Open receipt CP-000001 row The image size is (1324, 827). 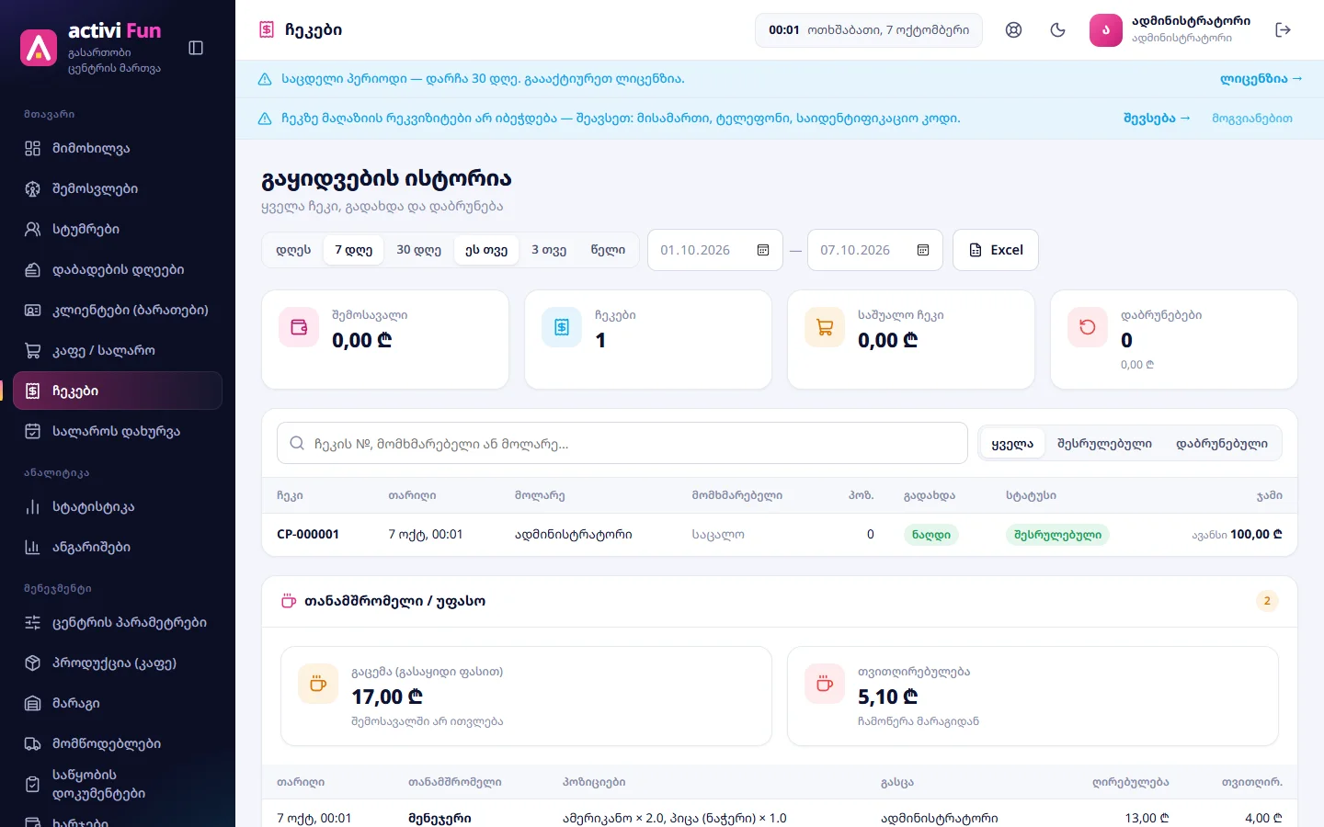point(780,535)
